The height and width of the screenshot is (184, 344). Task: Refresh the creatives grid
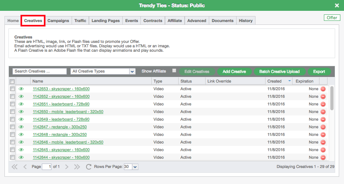pos(89,167)
